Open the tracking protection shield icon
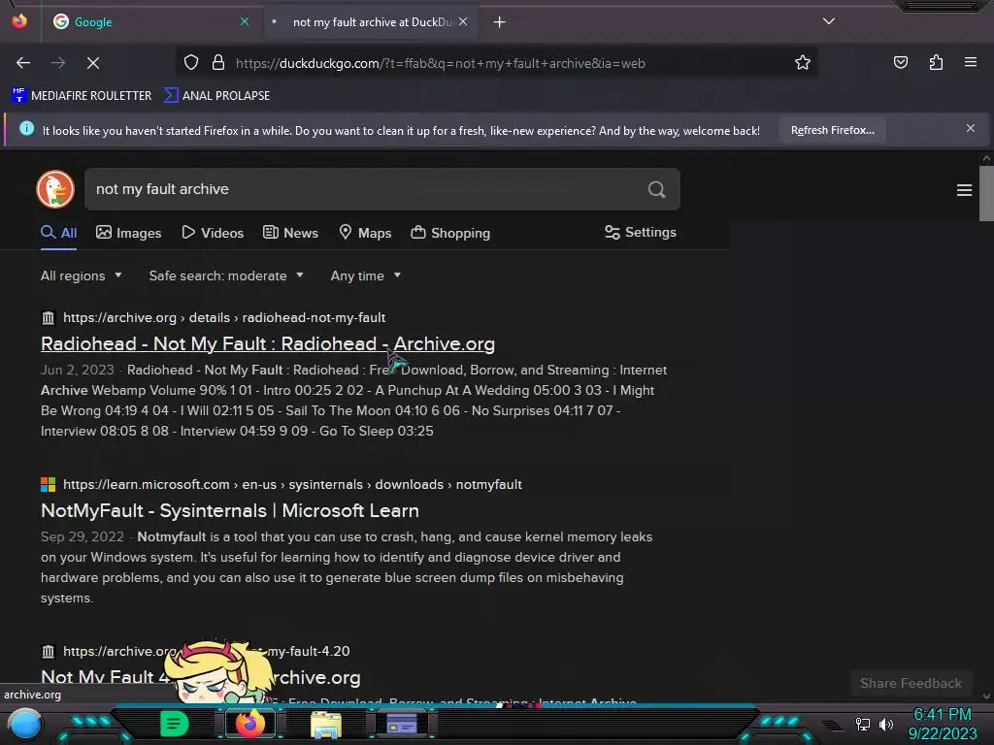Screen dimensions: 994x745 (191, 62)
